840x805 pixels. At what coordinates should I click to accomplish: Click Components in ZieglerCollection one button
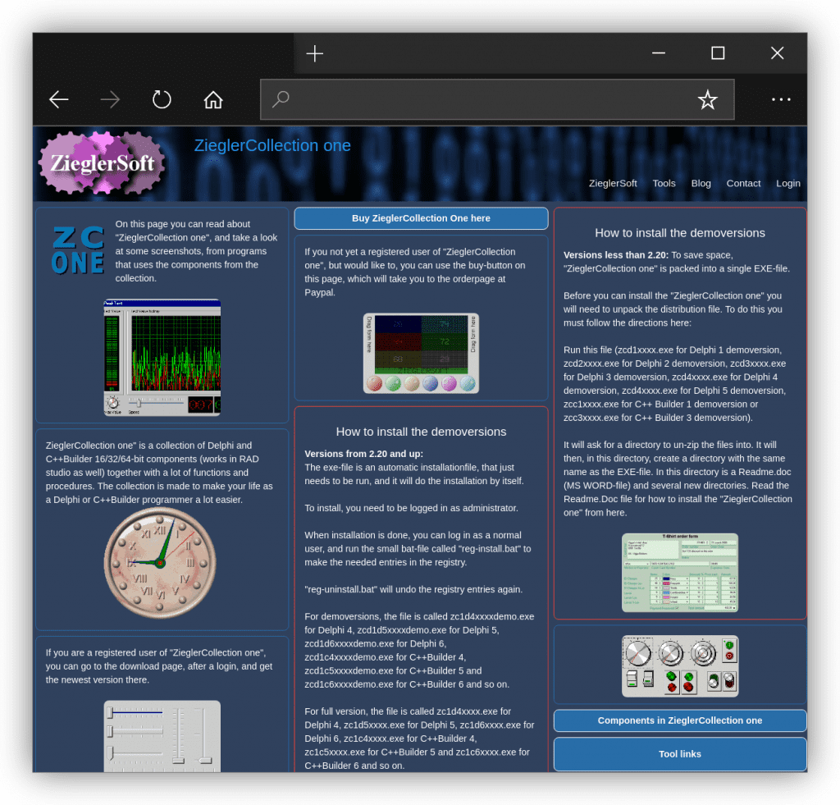point(680,720)
